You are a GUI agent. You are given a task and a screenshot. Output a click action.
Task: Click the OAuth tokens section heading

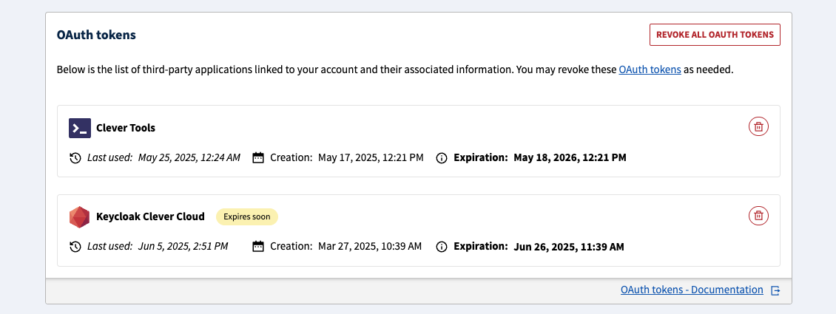tap(96, 35)
